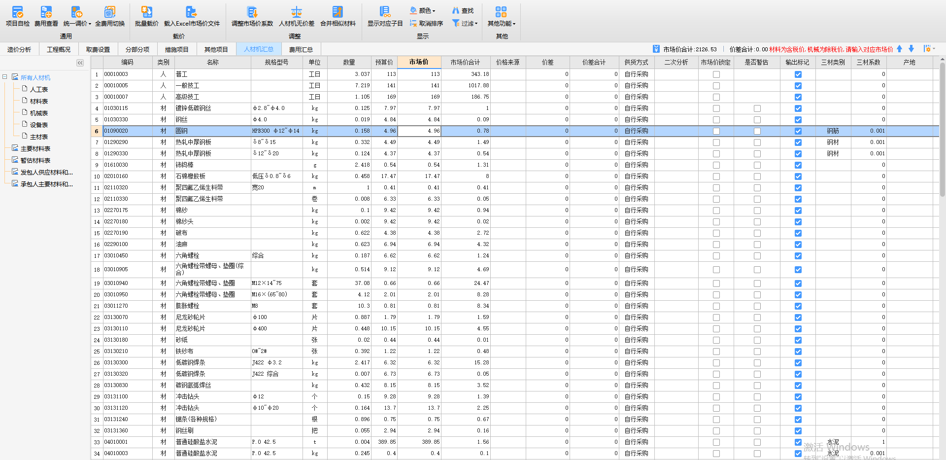Click the 供货方式 column header
This screenshot has width=946, height=460.
click(636, 62)
